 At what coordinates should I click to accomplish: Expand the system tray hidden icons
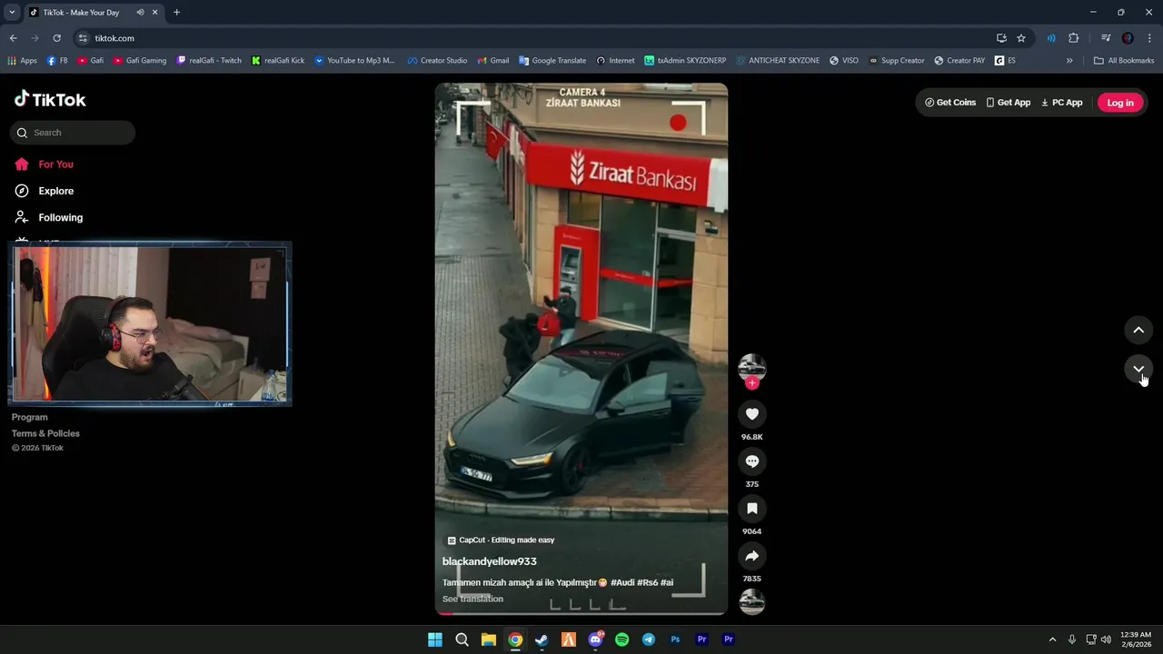1052,639
